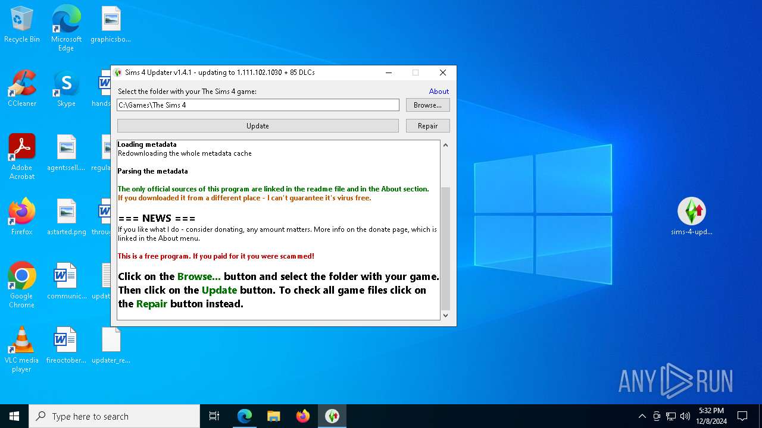Click the Browse... button
The height and width of the screenshot is (428, 762).
pos(427,105)
